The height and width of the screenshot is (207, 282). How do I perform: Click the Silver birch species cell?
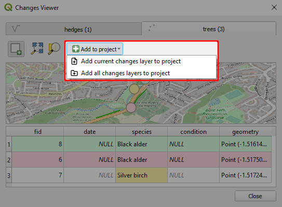tap(142, 175)
